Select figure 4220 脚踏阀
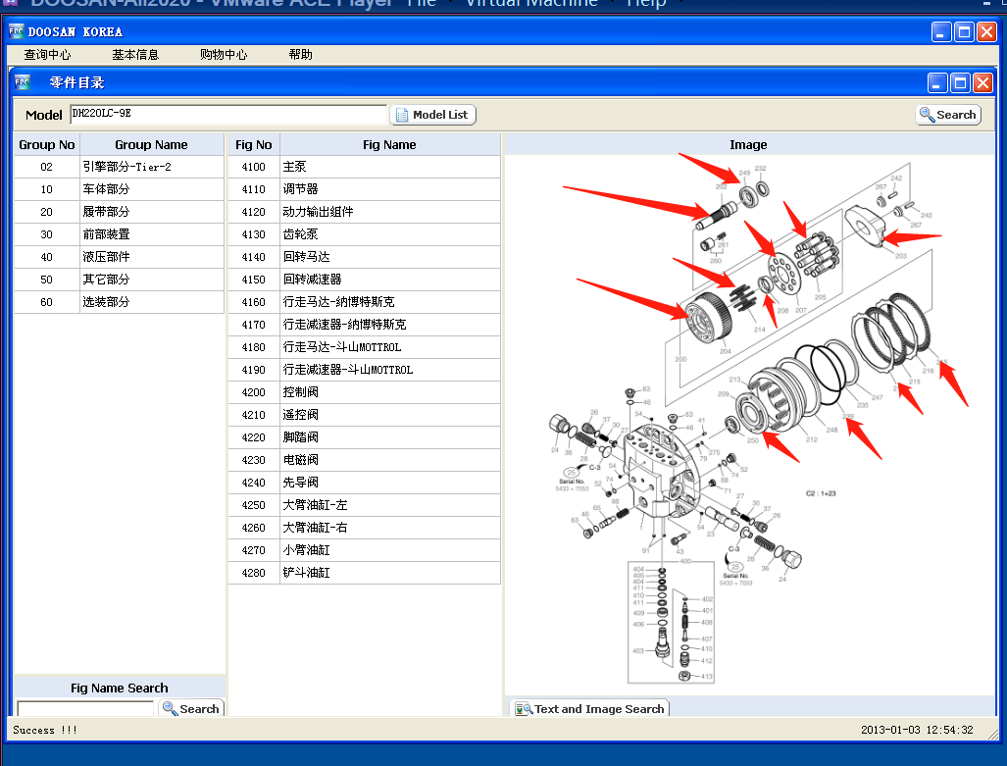Viewport: 1007px width, 766px height. 364,437
